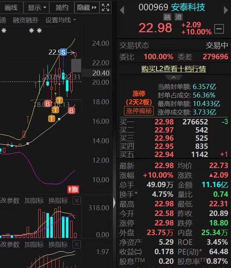The width and height of the screenshot is (231, 268).
Task: Click 改参数 on volume indicator panel
Action: pos(10,201)
